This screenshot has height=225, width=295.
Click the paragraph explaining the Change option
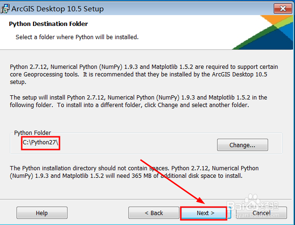(138, 101)
